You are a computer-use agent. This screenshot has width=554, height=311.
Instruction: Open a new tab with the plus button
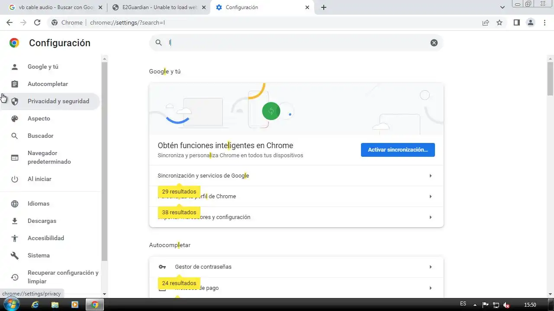[x=324, y=7]
